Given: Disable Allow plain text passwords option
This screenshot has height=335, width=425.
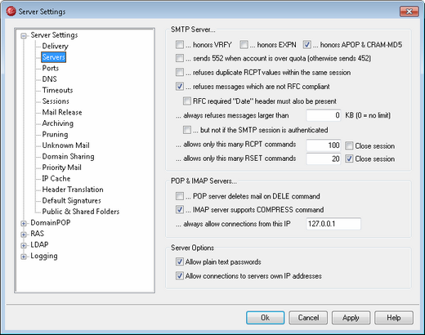Looking at the screenshot, I should (x=180, y=261).
